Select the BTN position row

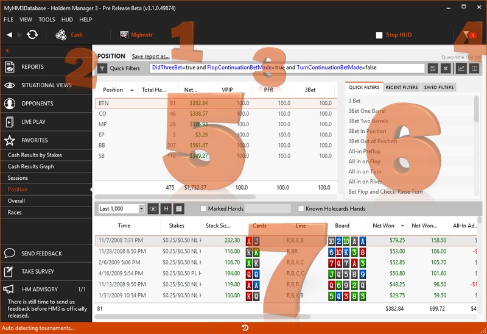(x=216, y=103)
